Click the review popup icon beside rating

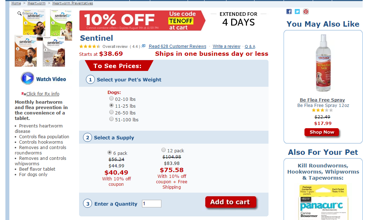click(x=144, y=46)
